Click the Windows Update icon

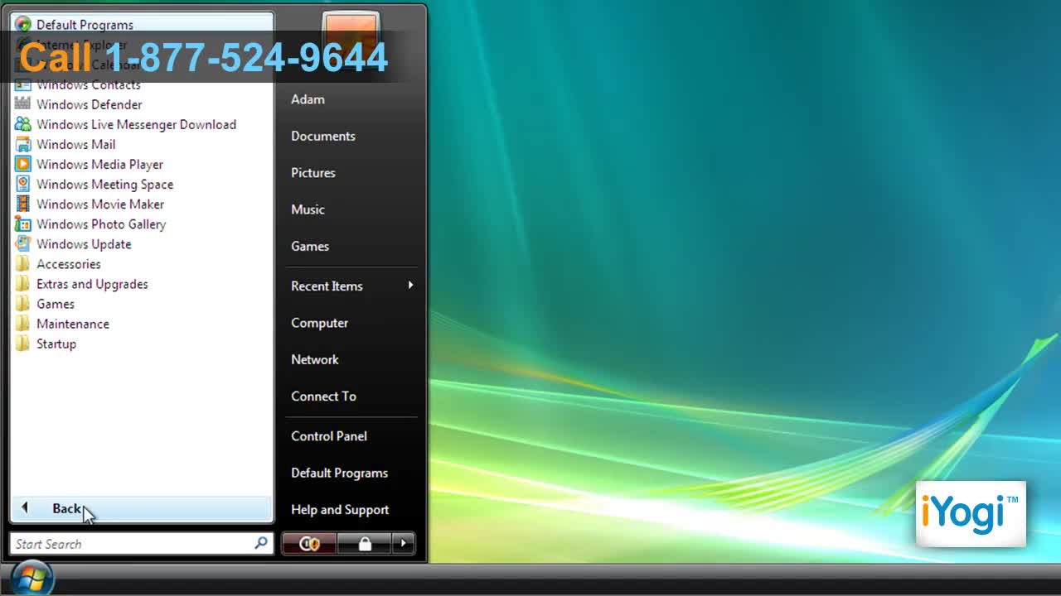[x=23, y=243]
